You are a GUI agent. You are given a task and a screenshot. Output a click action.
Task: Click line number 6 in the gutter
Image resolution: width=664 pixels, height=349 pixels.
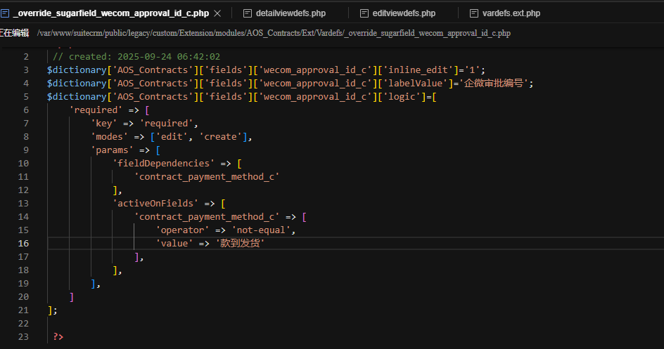coord(26,110)
